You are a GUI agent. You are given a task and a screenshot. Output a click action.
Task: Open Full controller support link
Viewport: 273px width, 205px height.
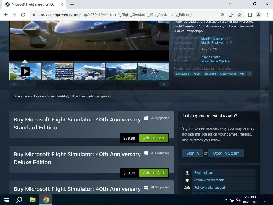[x=210, y=188]
